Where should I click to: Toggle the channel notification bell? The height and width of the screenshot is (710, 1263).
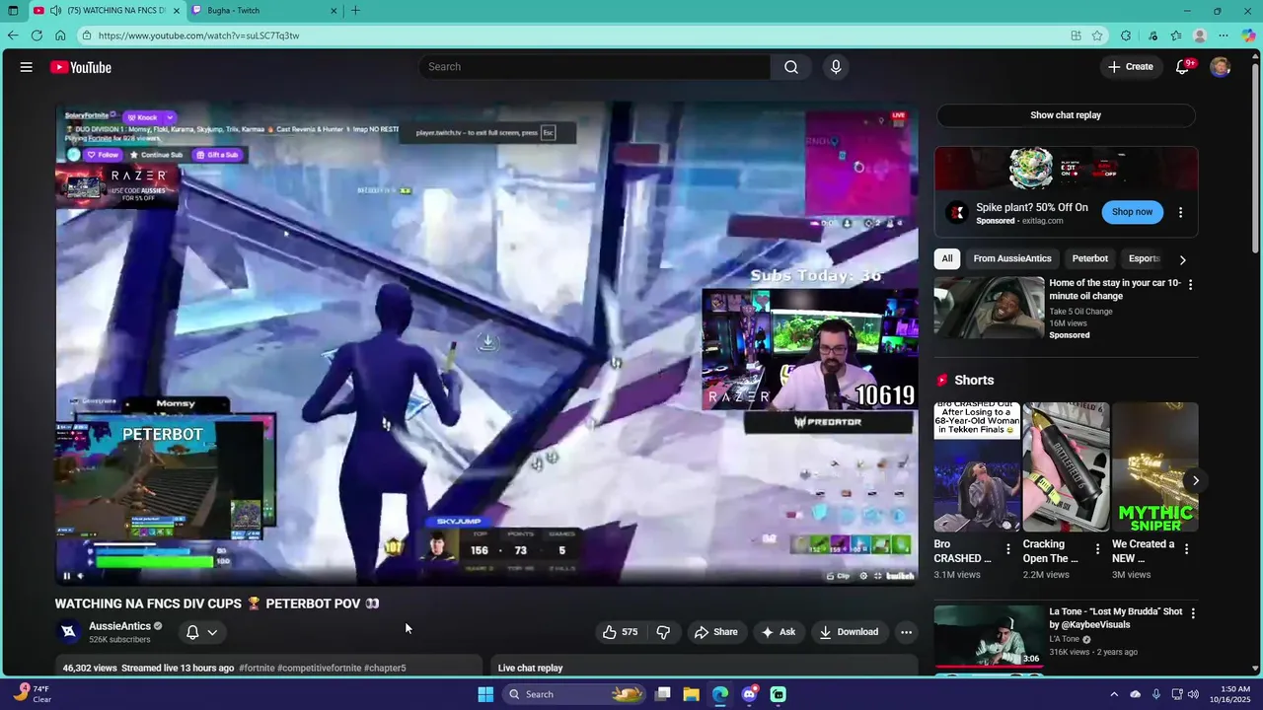click(193, 632)
